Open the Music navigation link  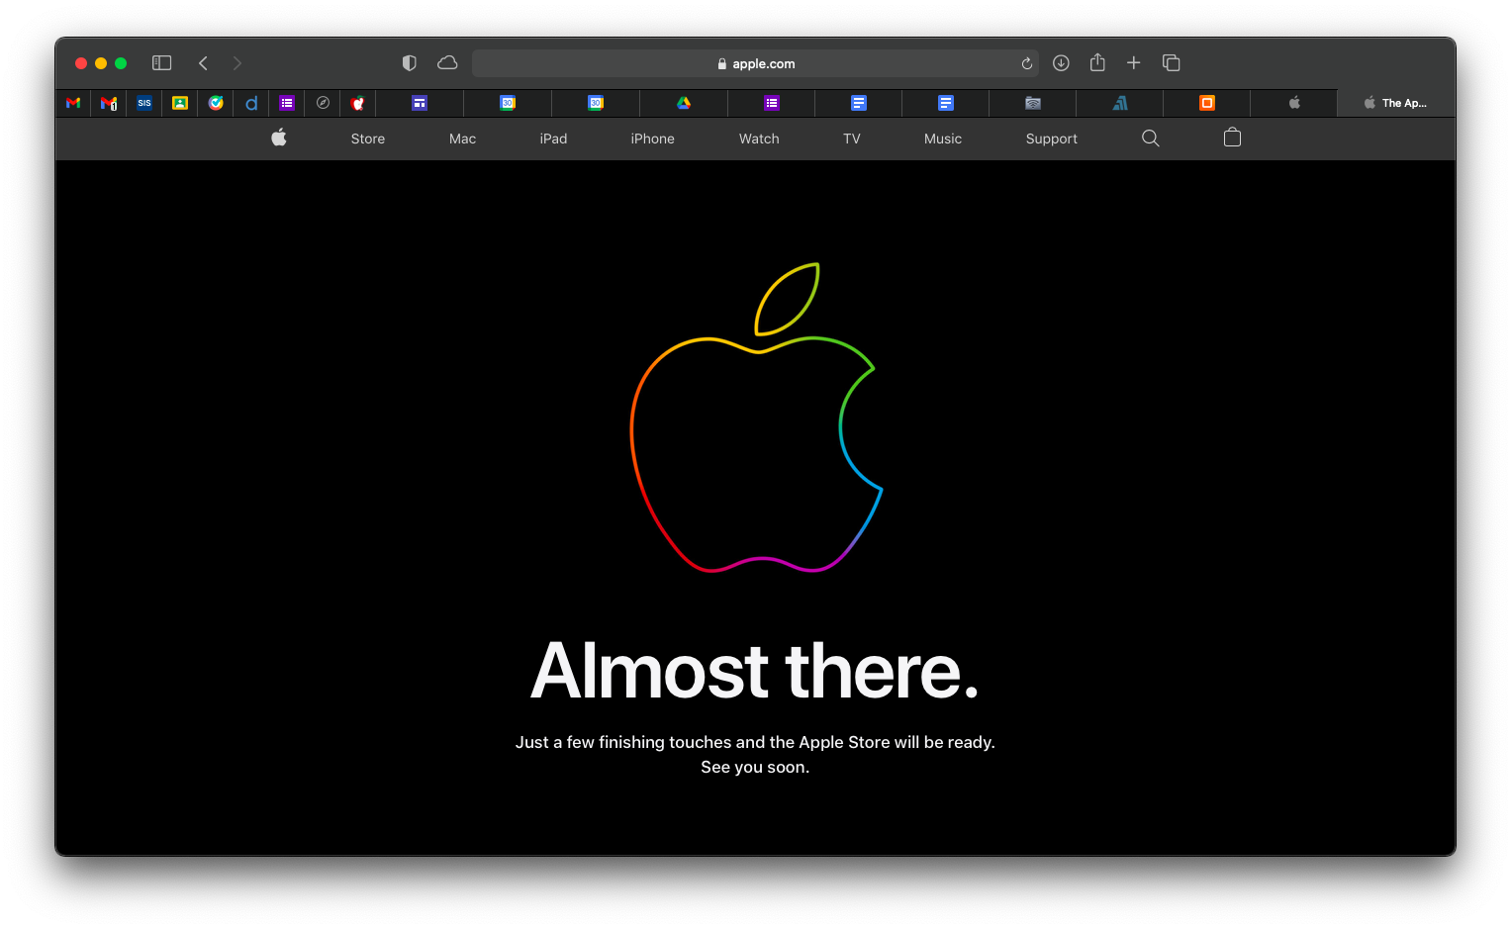tap(943, 139)
